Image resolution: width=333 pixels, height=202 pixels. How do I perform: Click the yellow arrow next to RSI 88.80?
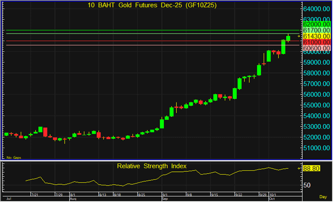299,168
